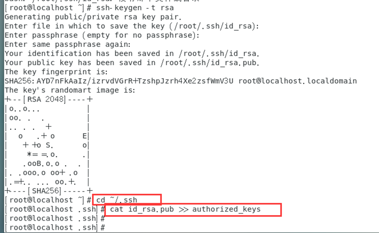
Task: Click the [SHA256] randomart footer
Action: click(44, 191)
